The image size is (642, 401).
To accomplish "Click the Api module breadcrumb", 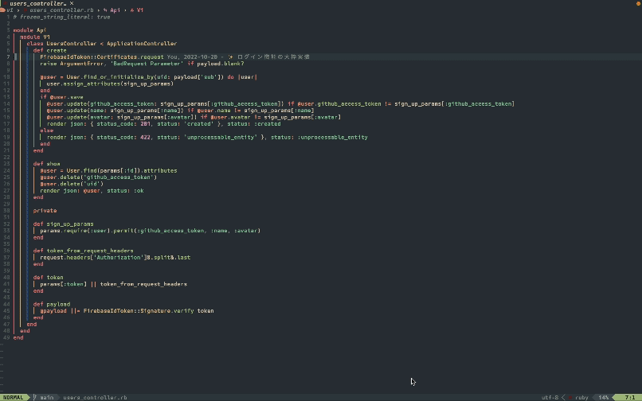I will [112, 10].
